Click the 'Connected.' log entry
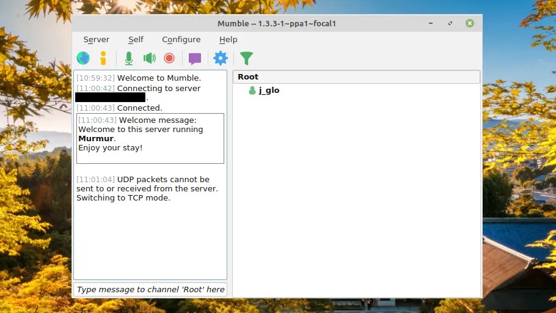The image size is (556, 313). pyautogui.click(x=119, y=108)
